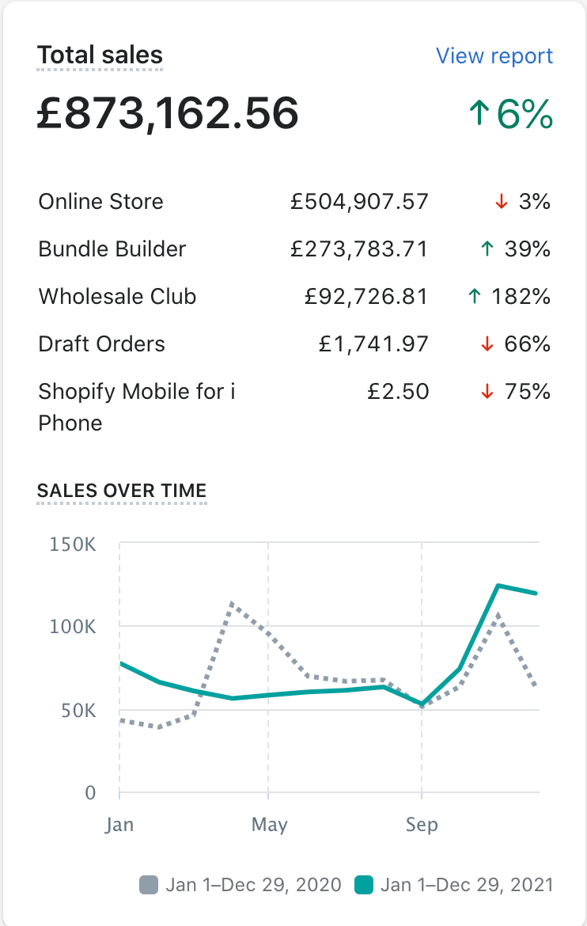Click the gray 2020 legend swatch
The height and width of the screenshot is (926, 587).
coord(149,885)
